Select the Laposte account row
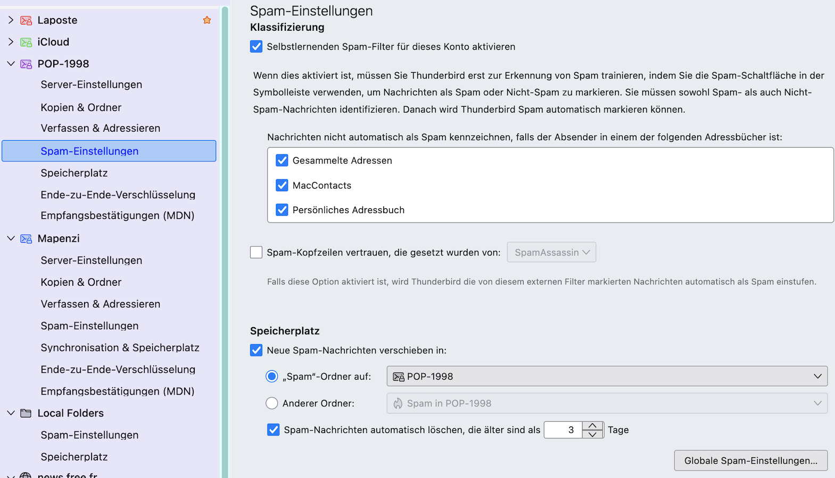 pyautogui.click(x=109, y=20)
